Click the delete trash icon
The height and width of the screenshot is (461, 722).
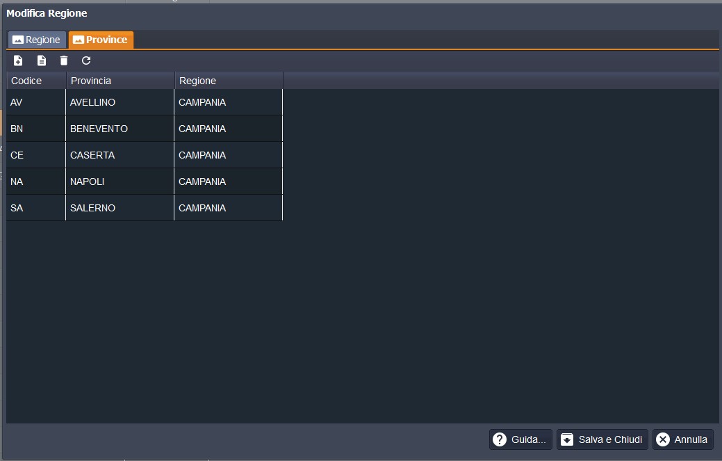click(64, 60)
